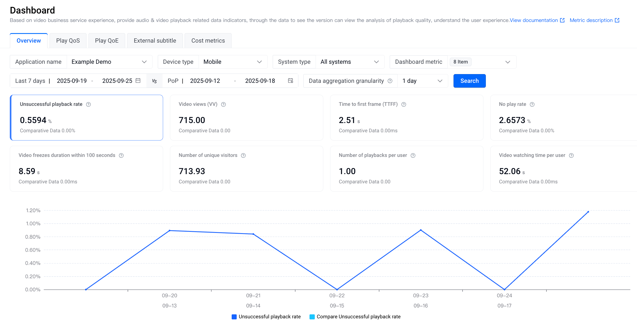The image size is (637, 326).
Task: Click help icon for Number of unique visitors
Action: (x=243, y=156)
